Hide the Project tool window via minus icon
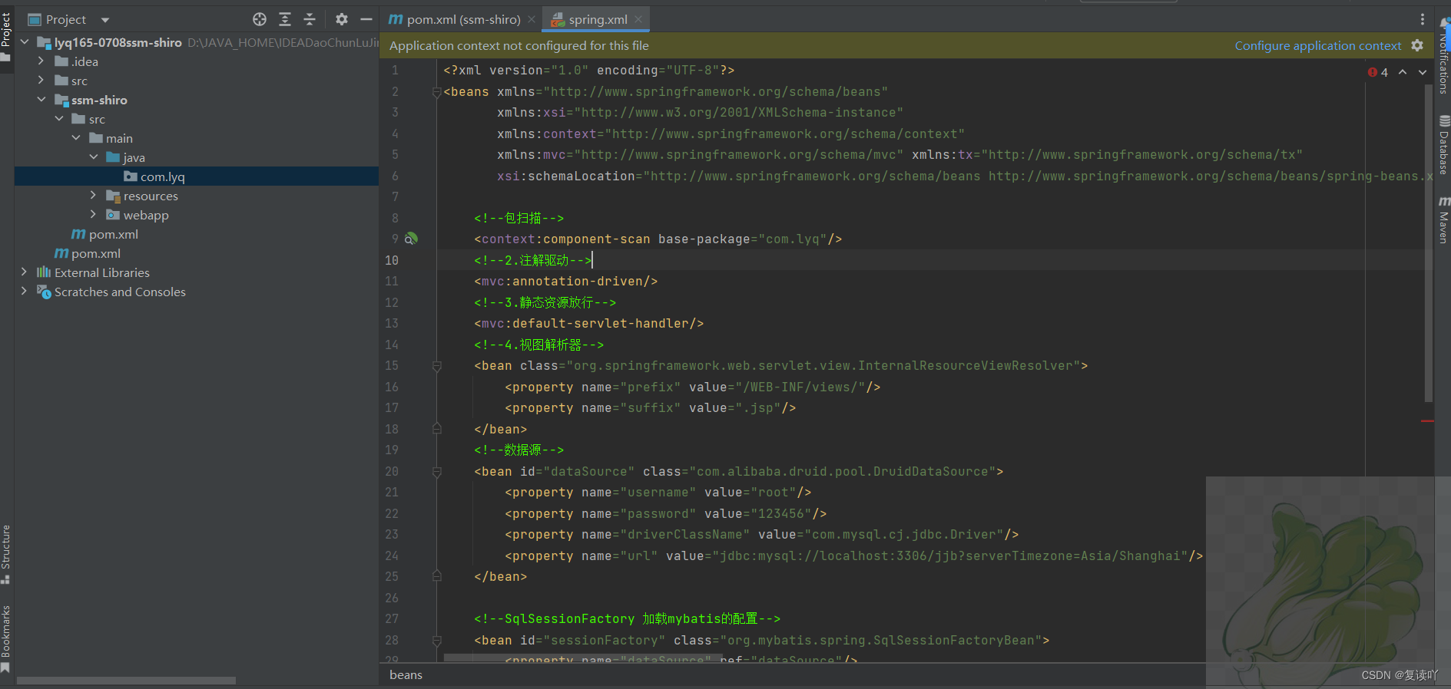The height and width of the screenshot is (689, 1451). [366, 19]
